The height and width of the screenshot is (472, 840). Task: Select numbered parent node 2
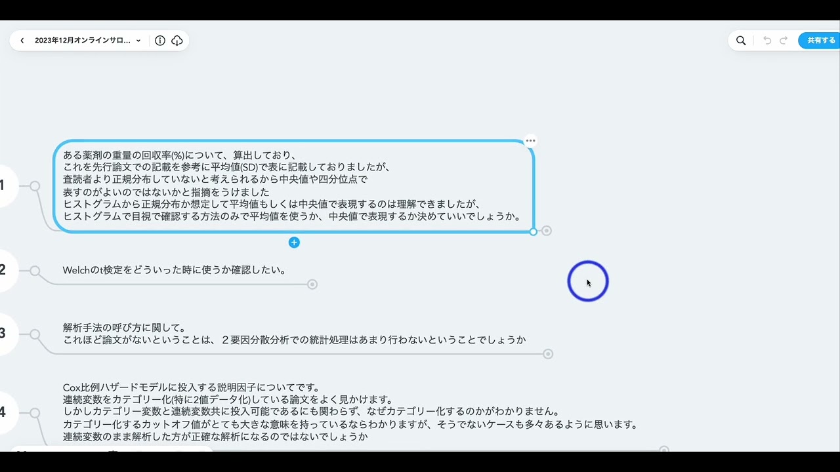(x=5, y=269)
